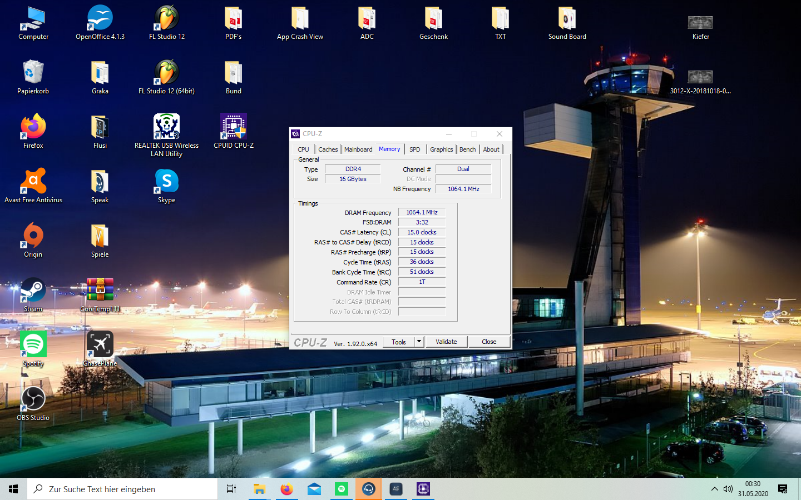Image resolution: width=801 pixels, height=500 pixels.
Task: Click the Validate button
Action: tap(446, 342)
